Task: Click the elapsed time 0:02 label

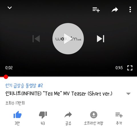Action: point(9,68)
